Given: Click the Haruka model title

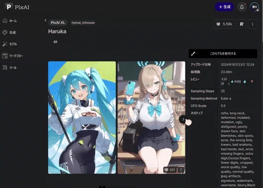Looking at the screenshot, I should pyautogui.click(x=57, y=32).
